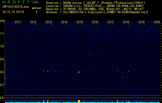162x103 pixels.
Task: Click the Receiver line IC-R8500
Action: [95, 9]
